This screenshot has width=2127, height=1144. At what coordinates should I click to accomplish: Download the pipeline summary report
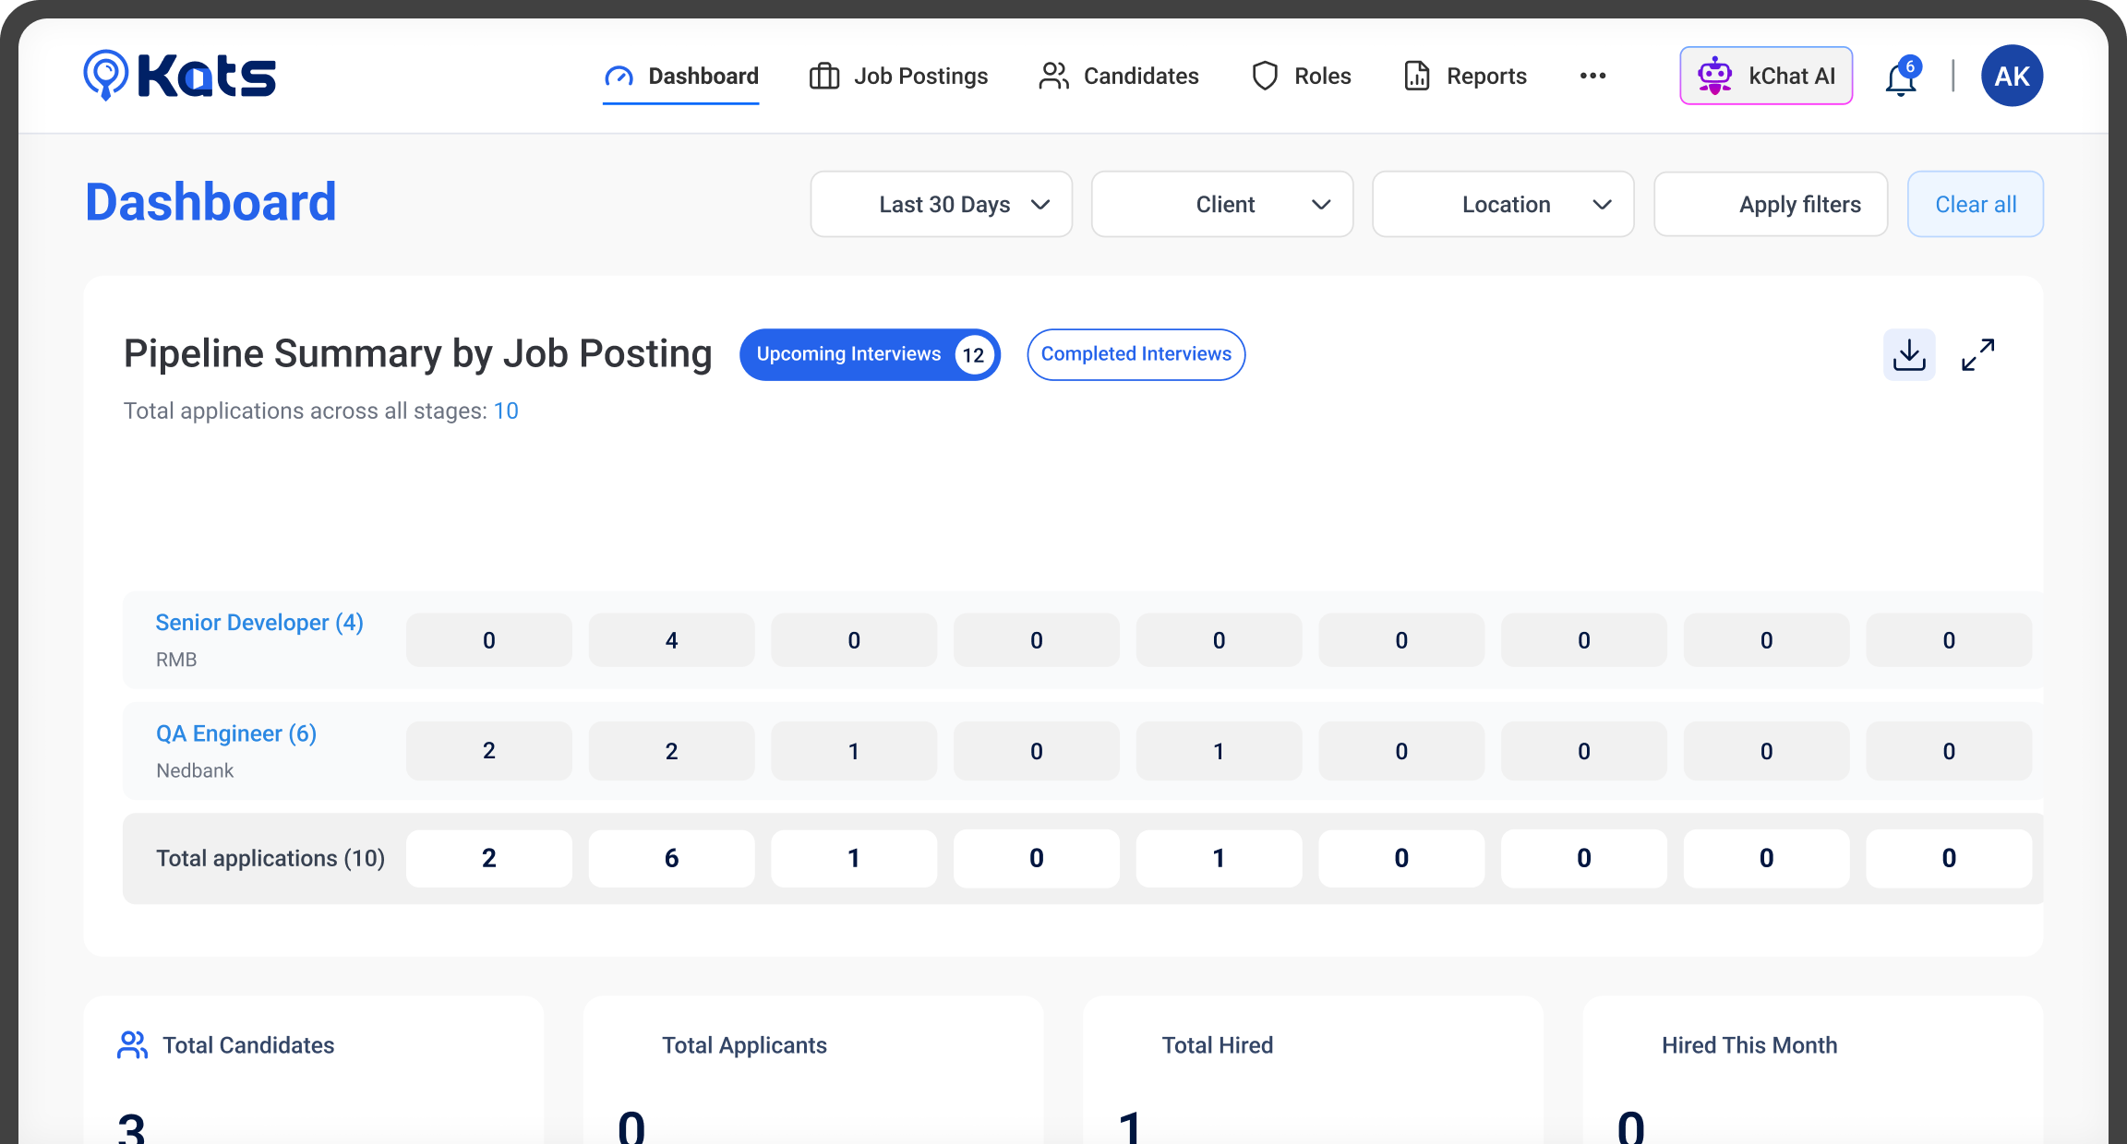point(1908,354)
